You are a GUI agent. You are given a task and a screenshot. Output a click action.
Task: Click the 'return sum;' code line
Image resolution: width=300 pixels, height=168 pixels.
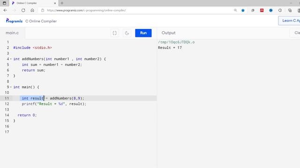(x=33, y=70)
